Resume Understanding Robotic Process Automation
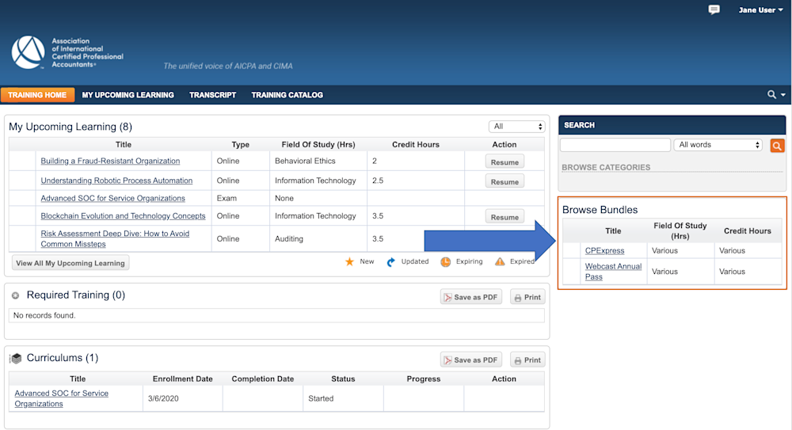This screenshot has height=430, width=792. coord(505,181)
